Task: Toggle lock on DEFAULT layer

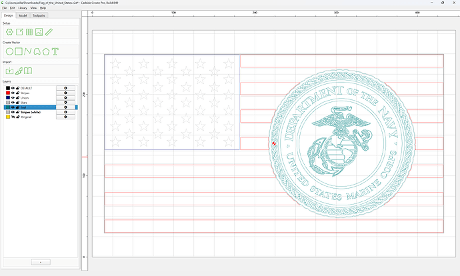Action: [x=17, y=88]
